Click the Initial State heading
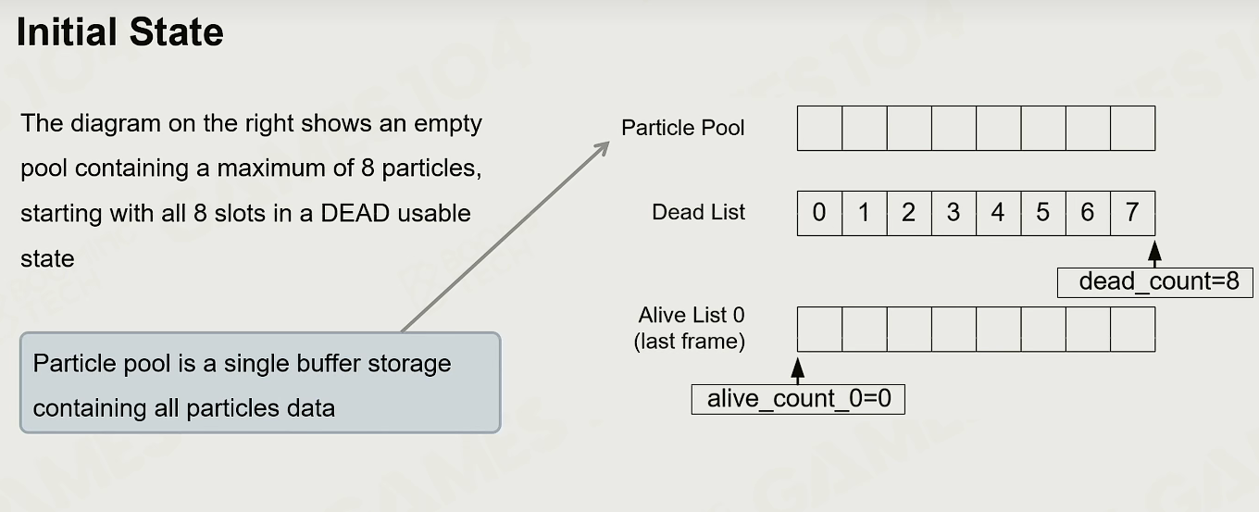The image size is (1259, 512). (120, 33)
